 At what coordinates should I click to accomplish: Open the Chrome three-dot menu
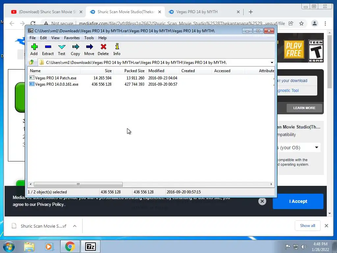point(325,23)
